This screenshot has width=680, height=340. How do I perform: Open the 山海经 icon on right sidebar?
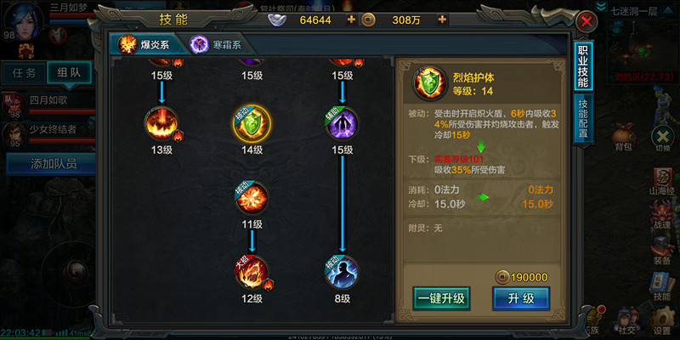(661, 181)
